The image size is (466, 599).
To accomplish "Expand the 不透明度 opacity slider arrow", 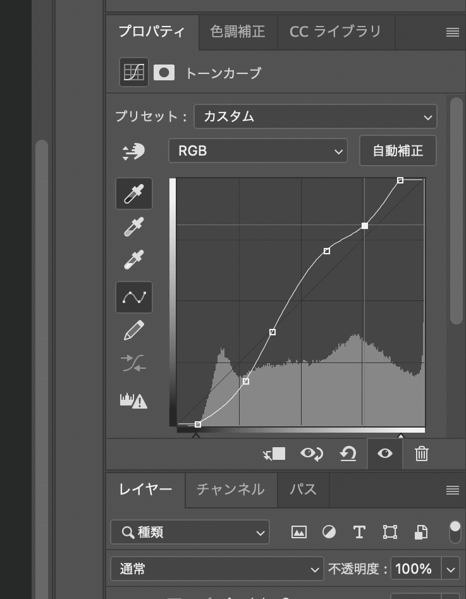I will tap(451, 569).
